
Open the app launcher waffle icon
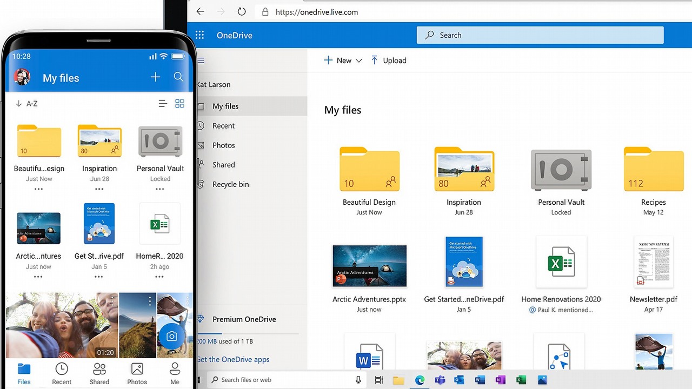(199, 35)
